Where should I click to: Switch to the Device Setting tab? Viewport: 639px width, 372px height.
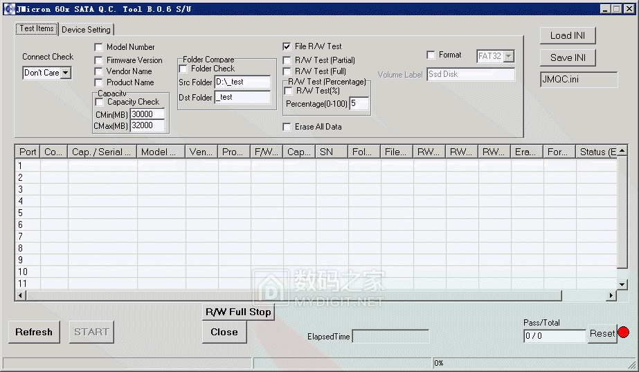pos(86,30)
